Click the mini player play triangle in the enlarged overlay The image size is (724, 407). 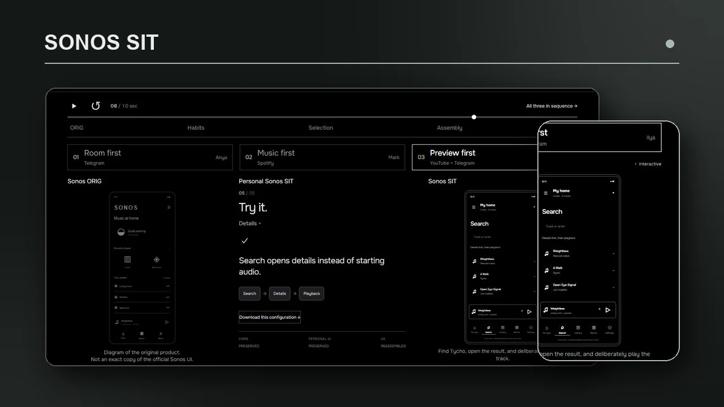[608, 310]
